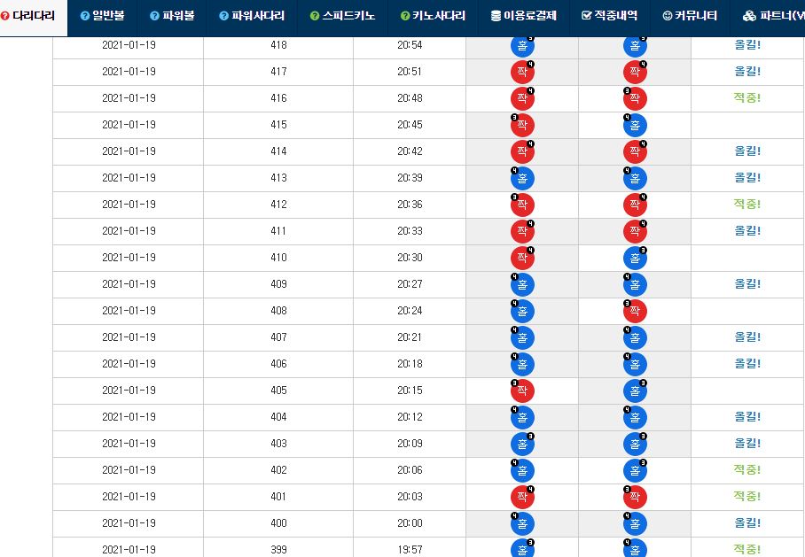Screen dimensions: 805x557
Task: Click the 2021-01-19 date in round 407
Action: pyautogui.click(x=129, y=337)
